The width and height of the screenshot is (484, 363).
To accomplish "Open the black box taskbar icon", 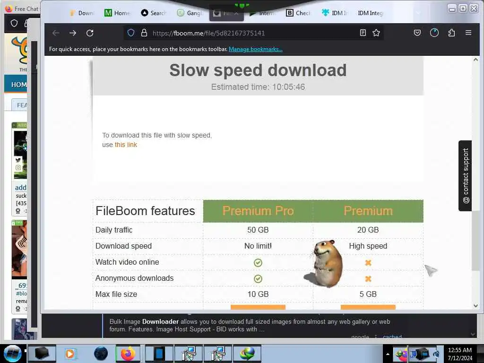I will [42, 354].
